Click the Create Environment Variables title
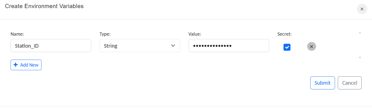 44,6
